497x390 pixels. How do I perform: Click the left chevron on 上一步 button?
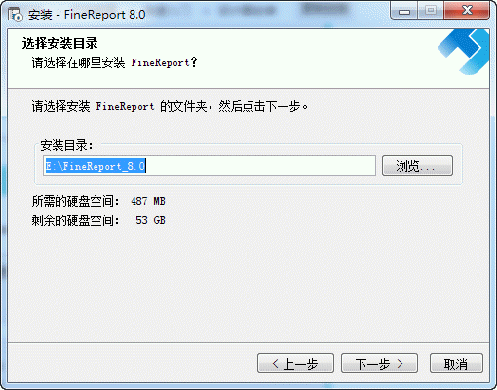(276, 363)
